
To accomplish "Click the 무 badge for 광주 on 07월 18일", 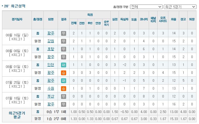I will click(x=64, y=104).
